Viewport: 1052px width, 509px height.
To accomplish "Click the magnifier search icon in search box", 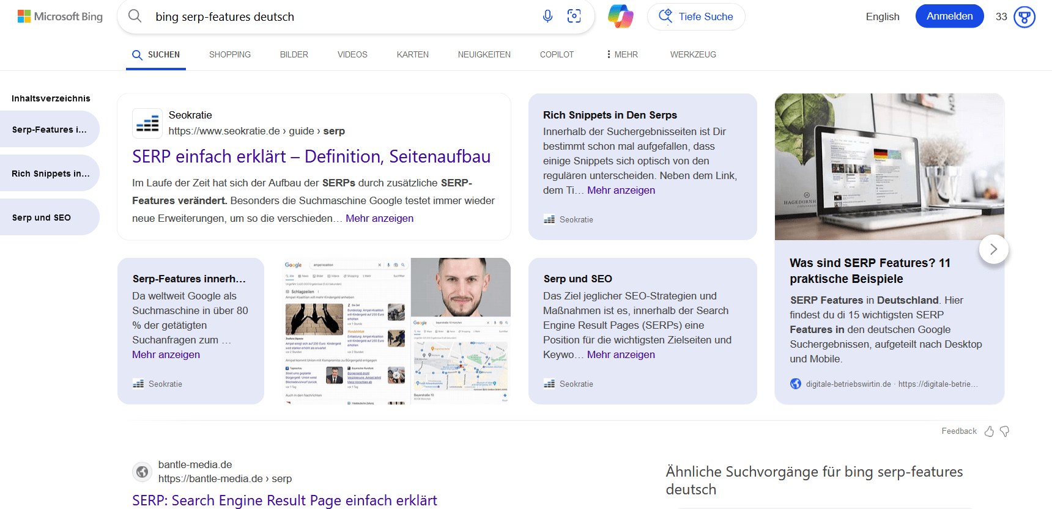I will pos(135,16).
